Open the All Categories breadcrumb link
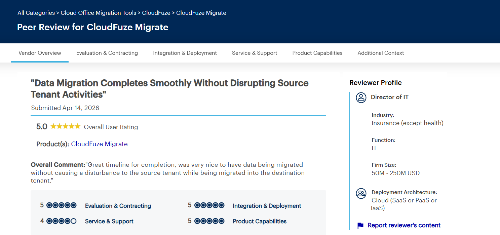500x235 pixels. [36, 13]
